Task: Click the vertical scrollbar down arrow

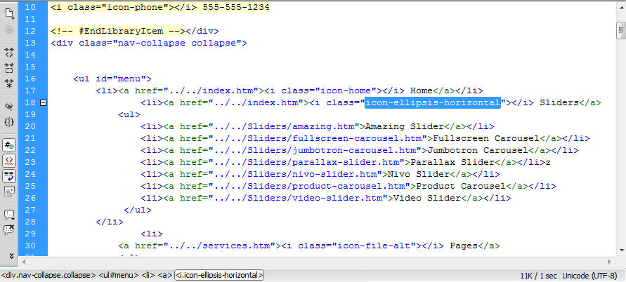Action: coord(621,249)
